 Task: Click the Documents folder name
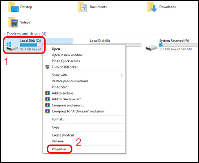[98, 7]
